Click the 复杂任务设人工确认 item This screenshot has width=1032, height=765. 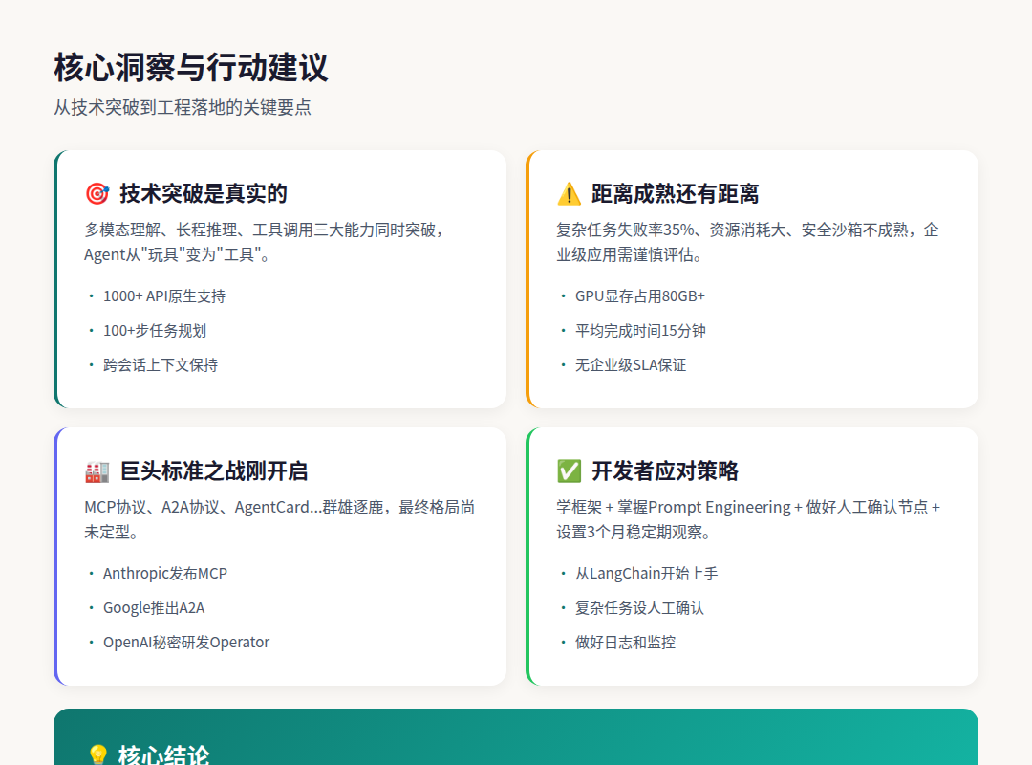(636, 608)
